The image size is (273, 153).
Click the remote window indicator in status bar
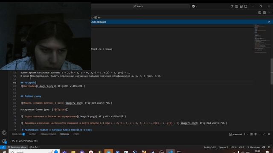pyautogui.click(x=3, y=147)
